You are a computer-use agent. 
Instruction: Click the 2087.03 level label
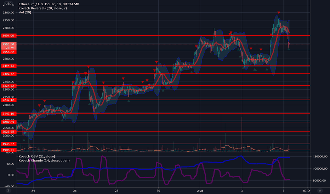(x=8, y=122)
